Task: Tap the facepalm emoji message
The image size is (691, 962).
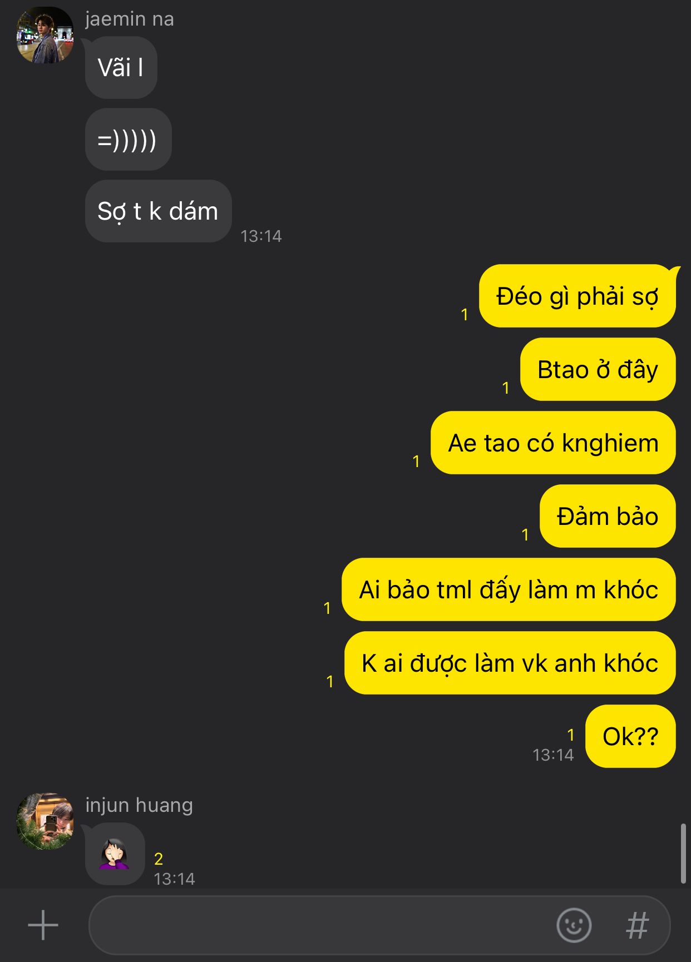Action: coord(115,854)
